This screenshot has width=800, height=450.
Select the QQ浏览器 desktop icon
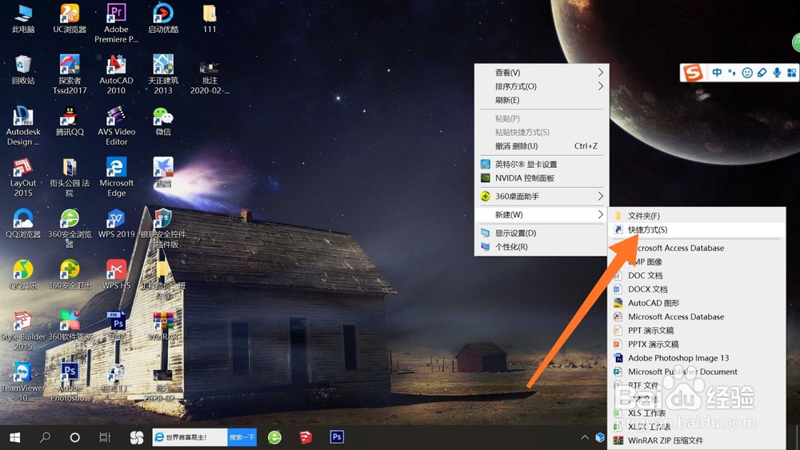pyautogui.click(x=23, y=224)
